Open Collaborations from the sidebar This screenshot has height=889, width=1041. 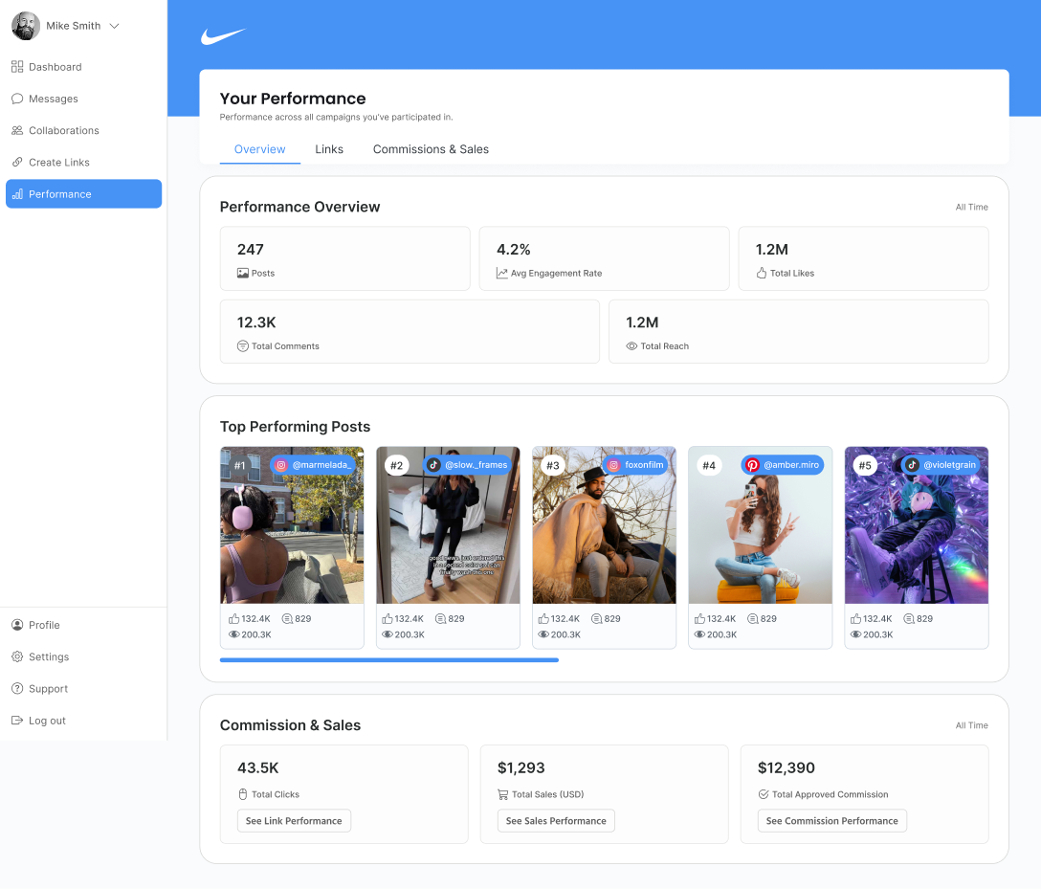(x=16, y=130)
